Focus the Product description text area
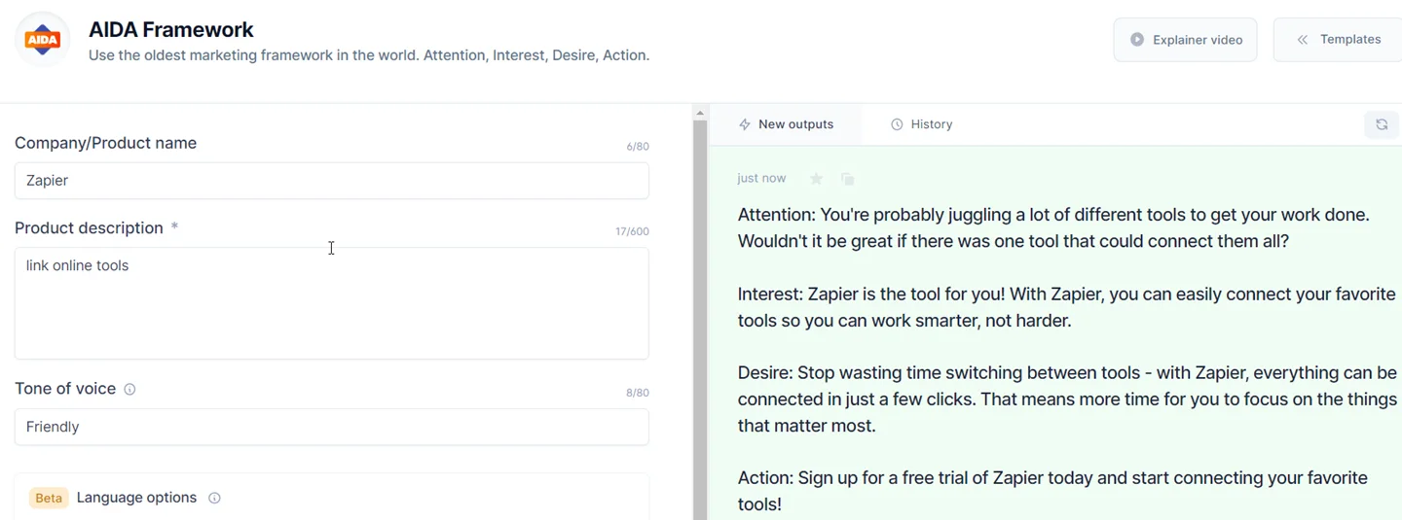The image size is (1402, 520). point(331,303)
